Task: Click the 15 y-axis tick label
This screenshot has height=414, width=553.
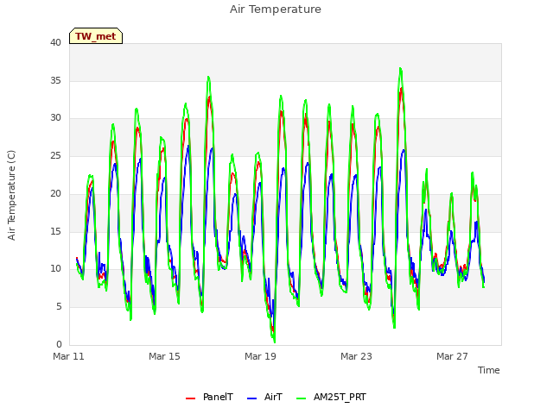Action: pos(55,232)
